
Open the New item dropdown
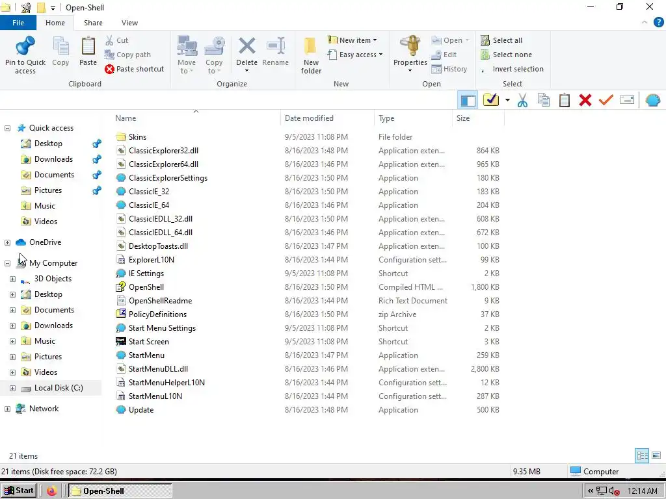pos(352,40)
